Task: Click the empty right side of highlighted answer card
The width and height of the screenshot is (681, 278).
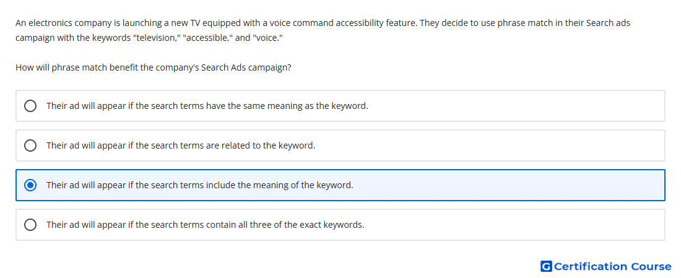Action: point(508,186)
